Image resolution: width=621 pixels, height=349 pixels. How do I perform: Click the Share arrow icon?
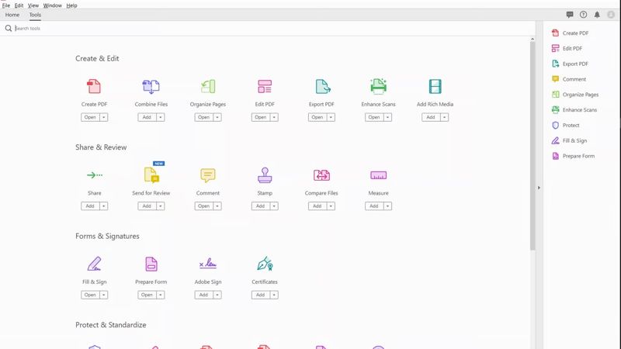(95, 175)
